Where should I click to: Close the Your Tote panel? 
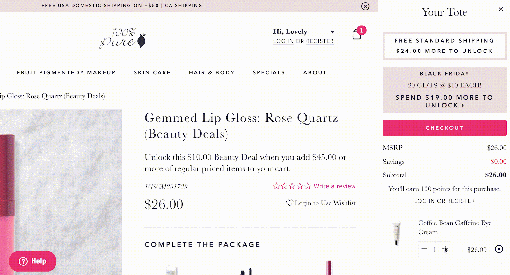[x=501, y=9]
